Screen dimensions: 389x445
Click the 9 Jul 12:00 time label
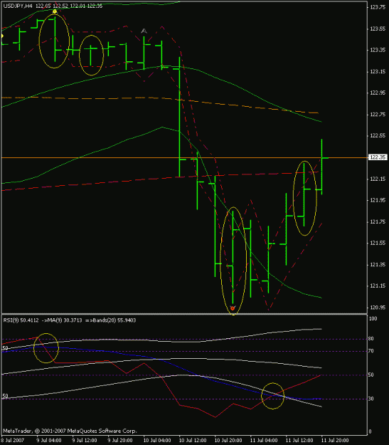[85, 440]
